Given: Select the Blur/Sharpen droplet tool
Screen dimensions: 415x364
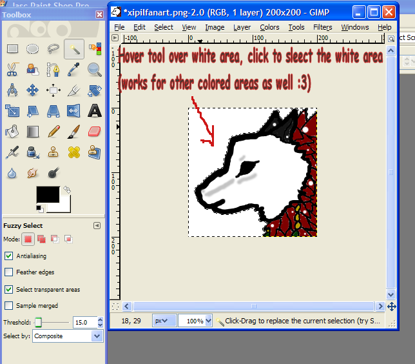Looking at the screenshot, I should (x=12, y=173).
